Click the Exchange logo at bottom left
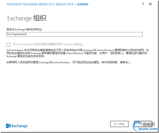 (17, 126)
